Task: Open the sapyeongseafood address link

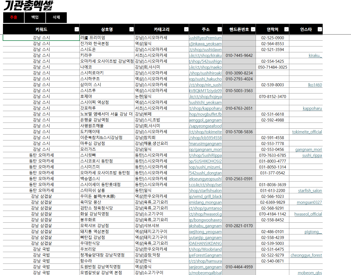Action: pos(205,126)
